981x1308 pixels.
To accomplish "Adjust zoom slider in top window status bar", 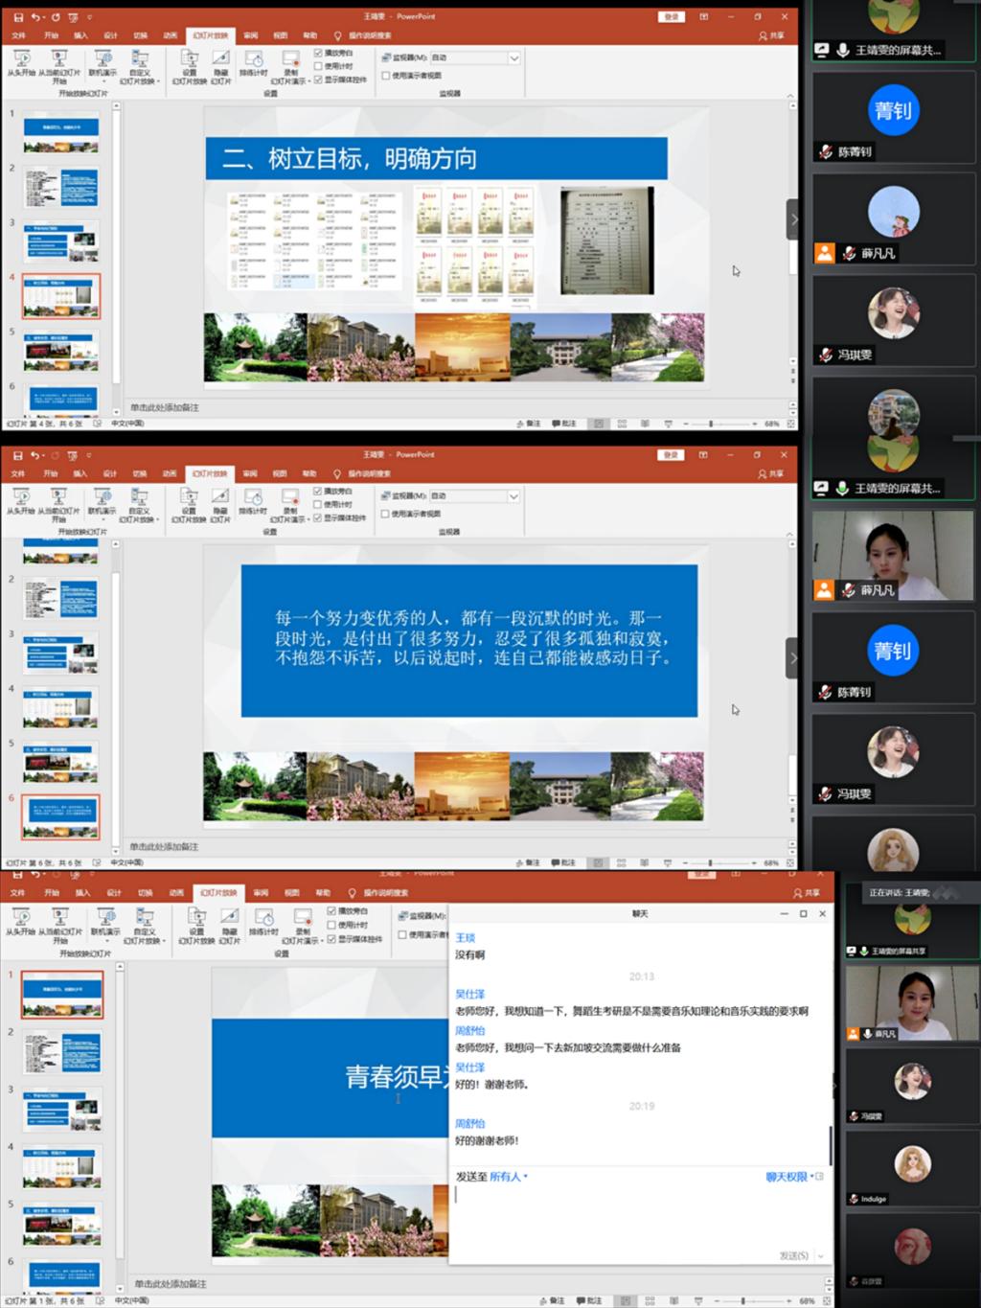I will 711,423.
